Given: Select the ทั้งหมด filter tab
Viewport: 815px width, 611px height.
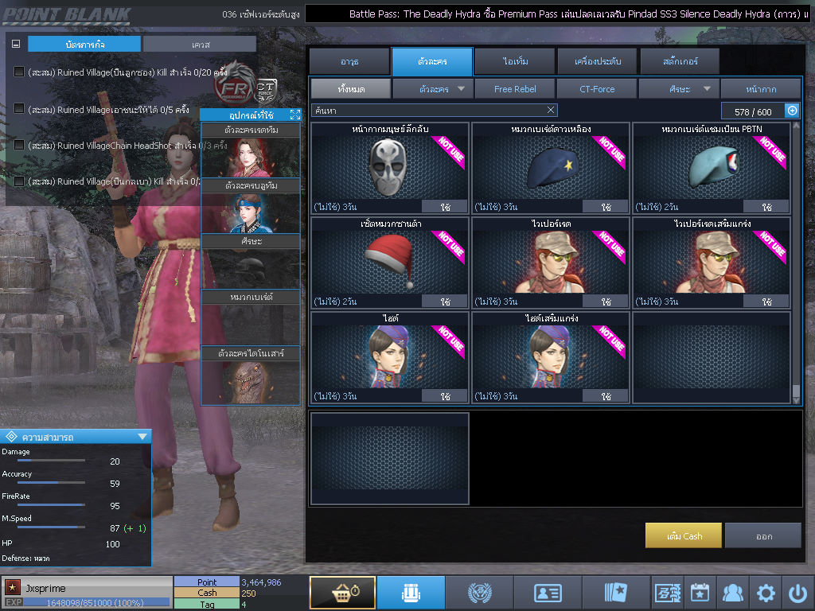Looking at the screenshot, I should (x=351, y=89).
